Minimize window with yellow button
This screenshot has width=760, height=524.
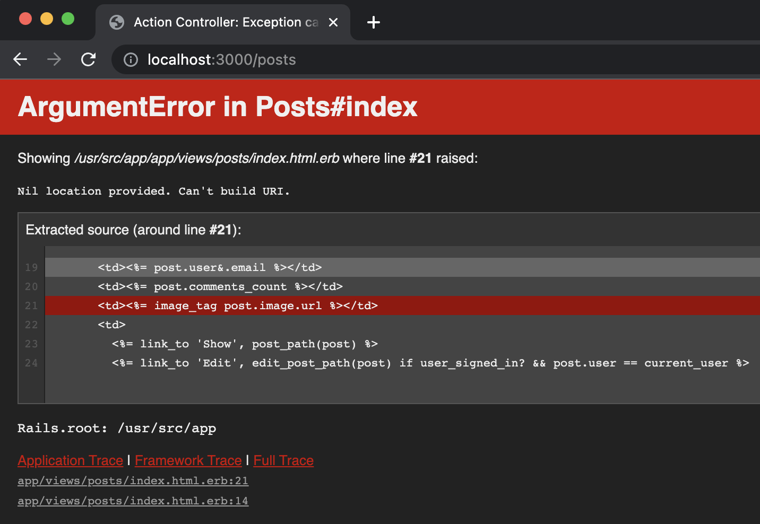click(x=47, y=19)
